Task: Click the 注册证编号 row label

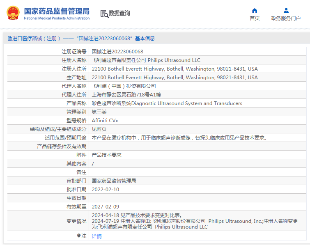Action: (x=74, y=52)
